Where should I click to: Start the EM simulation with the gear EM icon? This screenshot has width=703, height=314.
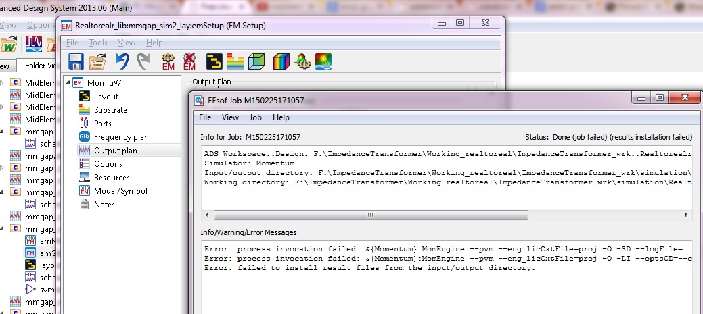point(168,61)
